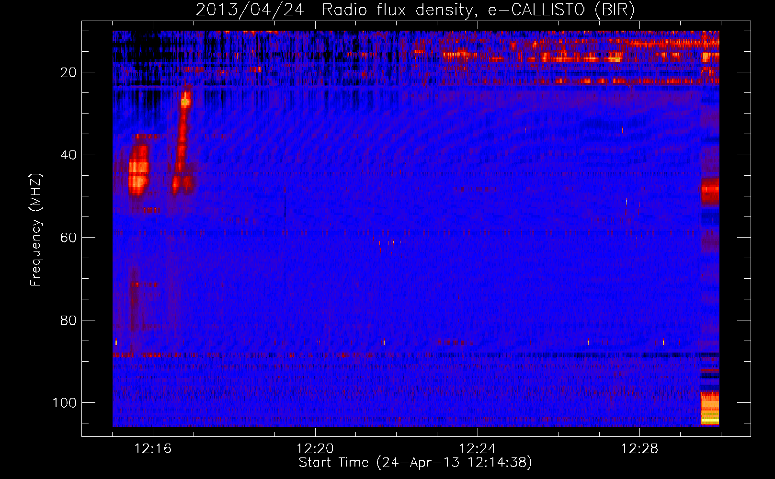
Task: Select the 12:16 time tick label
Action: pyautogui.click(x=153, y=449)
